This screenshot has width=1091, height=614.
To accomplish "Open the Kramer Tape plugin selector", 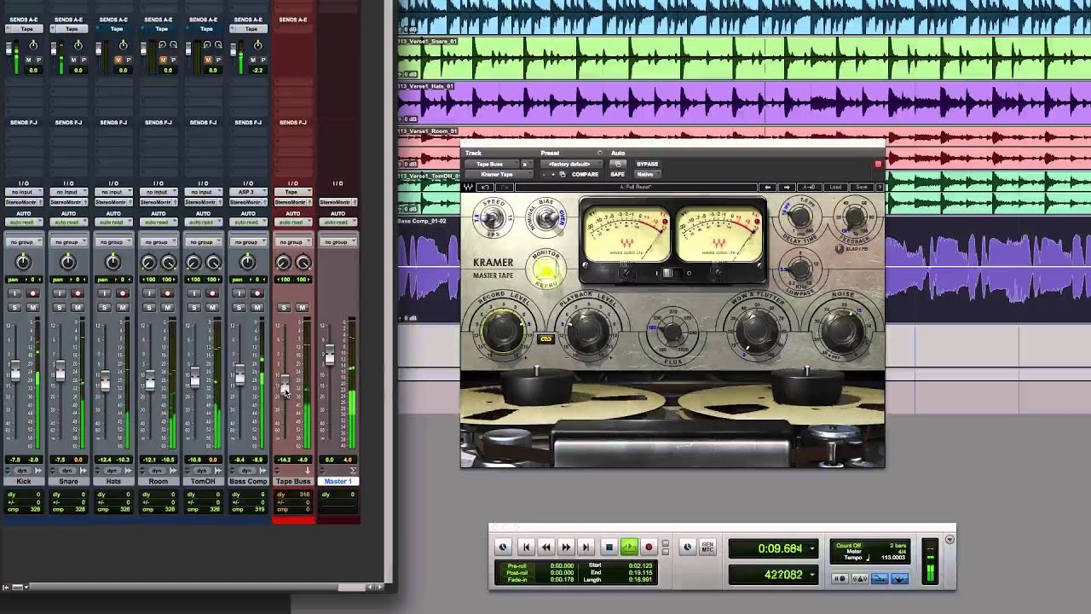I will tap(499, 174).
